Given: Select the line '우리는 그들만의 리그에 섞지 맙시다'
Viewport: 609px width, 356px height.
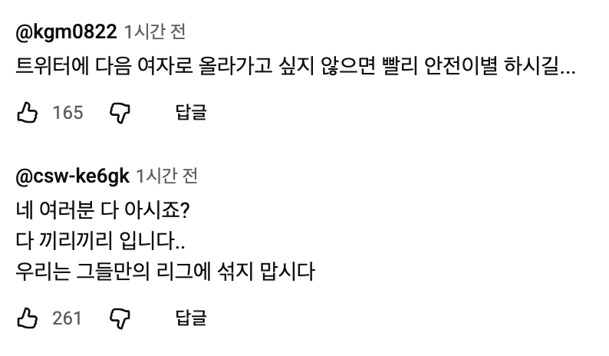Looking at the screenshot, I should [165, 272].
